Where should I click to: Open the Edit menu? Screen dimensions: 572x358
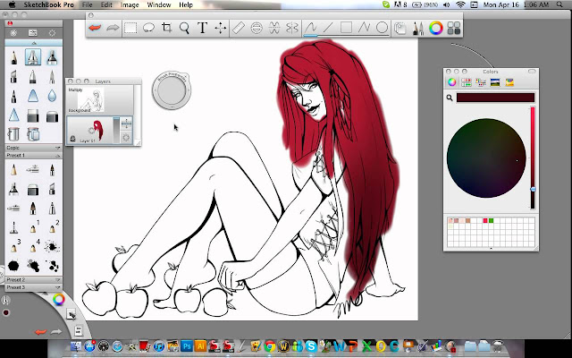pos(106,4)
